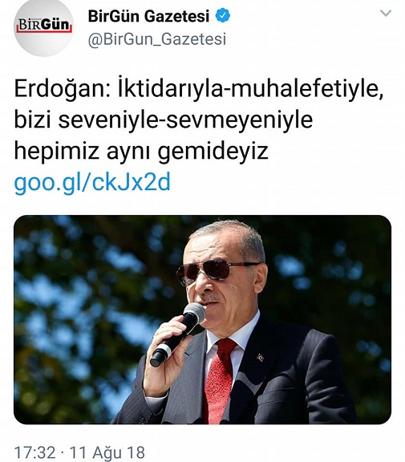Click the 17:32 tweet timestamp

(x=34, y=452)
